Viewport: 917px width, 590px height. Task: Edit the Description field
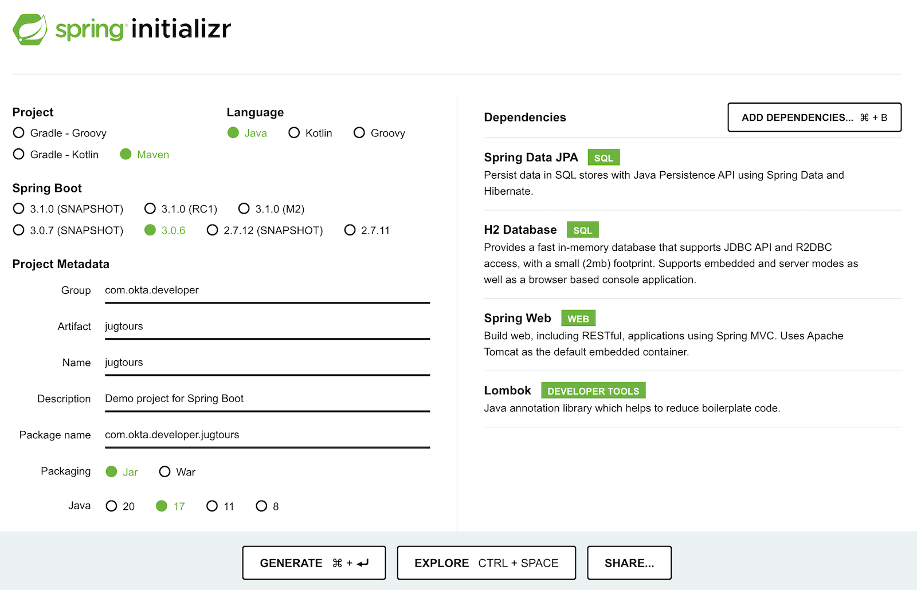[267, 399]
